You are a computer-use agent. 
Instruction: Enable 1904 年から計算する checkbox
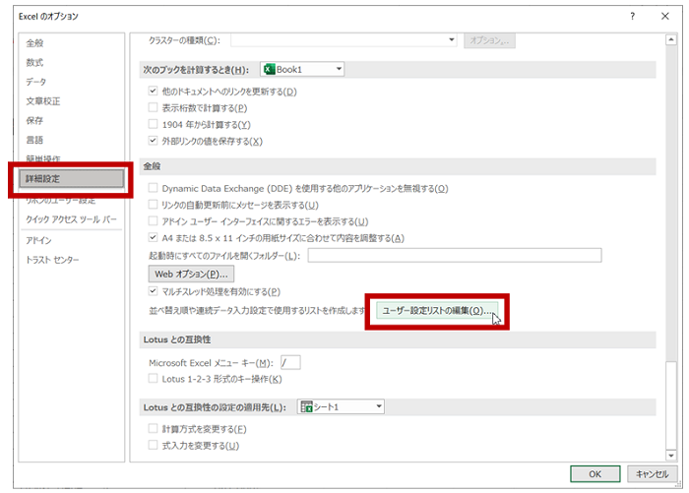pyautogui.click(x=153, y=124)
